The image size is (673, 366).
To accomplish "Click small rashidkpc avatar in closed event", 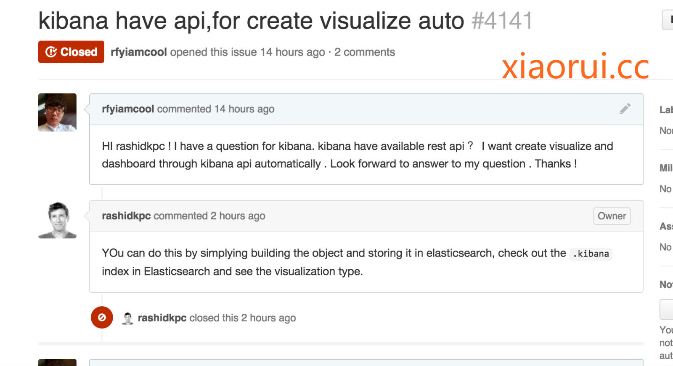I will (127, 318).
